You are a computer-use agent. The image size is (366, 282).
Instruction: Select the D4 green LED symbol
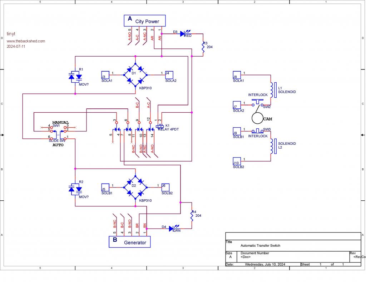tap(171, 228)
